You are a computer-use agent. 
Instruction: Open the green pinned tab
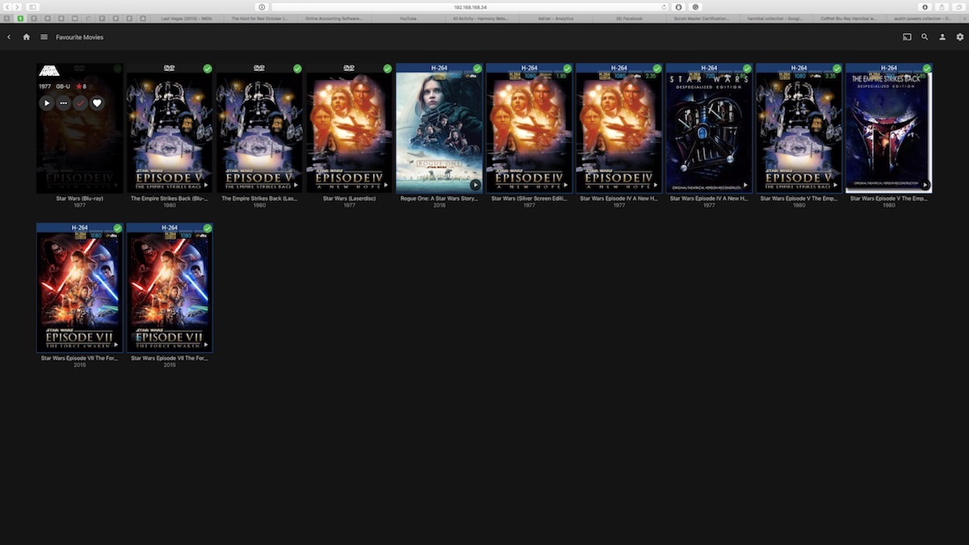(x=21, y=18)
